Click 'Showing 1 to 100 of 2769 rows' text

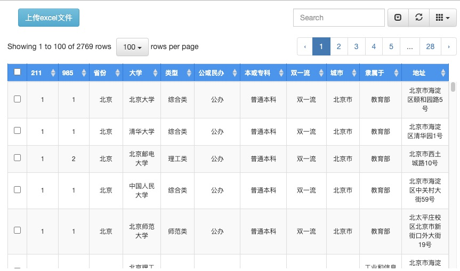[x=59, y=46]
